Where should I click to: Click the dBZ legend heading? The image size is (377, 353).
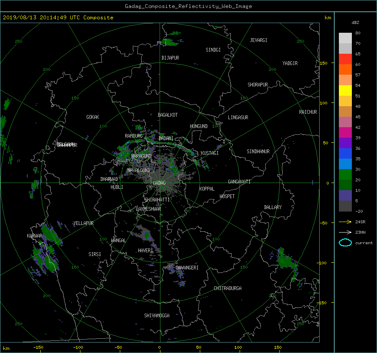click(355, 23)
